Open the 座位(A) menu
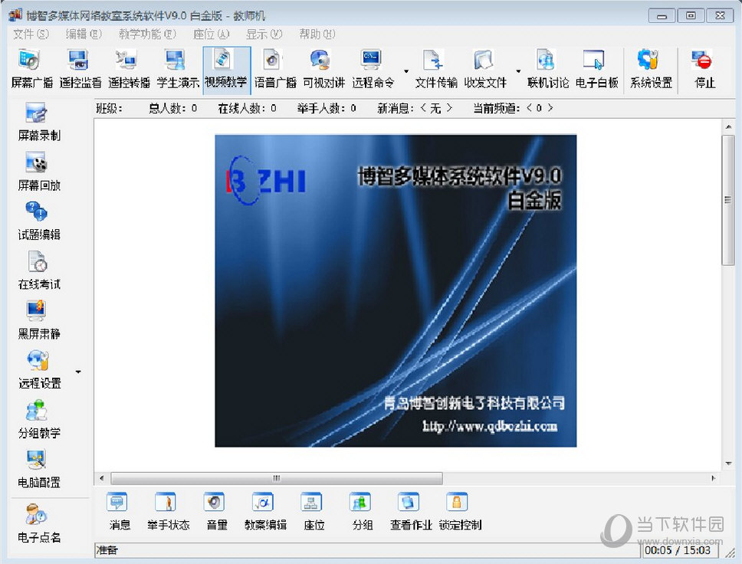Viewport: 742px width, 564px height. point(211,34)
